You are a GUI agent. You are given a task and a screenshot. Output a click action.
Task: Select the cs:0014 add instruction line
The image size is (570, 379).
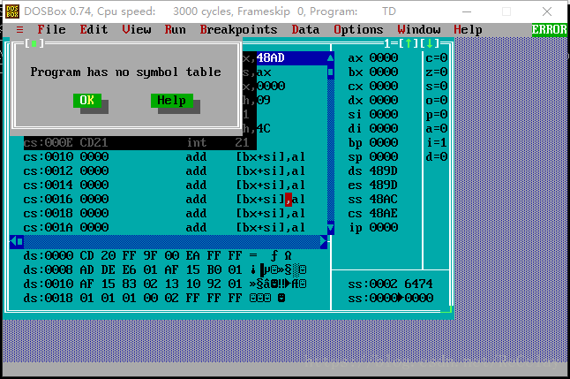click(164, 186)
